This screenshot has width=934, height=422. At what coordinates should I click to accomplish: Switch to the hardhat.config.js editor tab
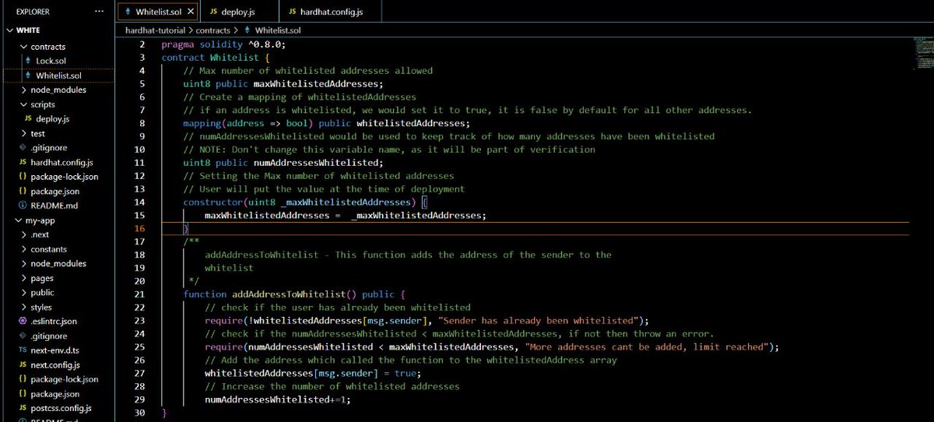coord(332,12)
